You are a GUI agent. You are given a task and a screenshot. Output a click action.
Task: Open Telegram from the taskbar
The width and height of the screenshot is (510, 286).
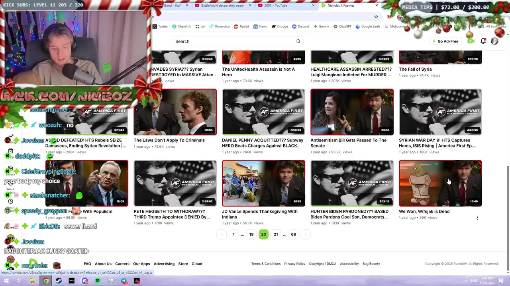tap(124, 281)
